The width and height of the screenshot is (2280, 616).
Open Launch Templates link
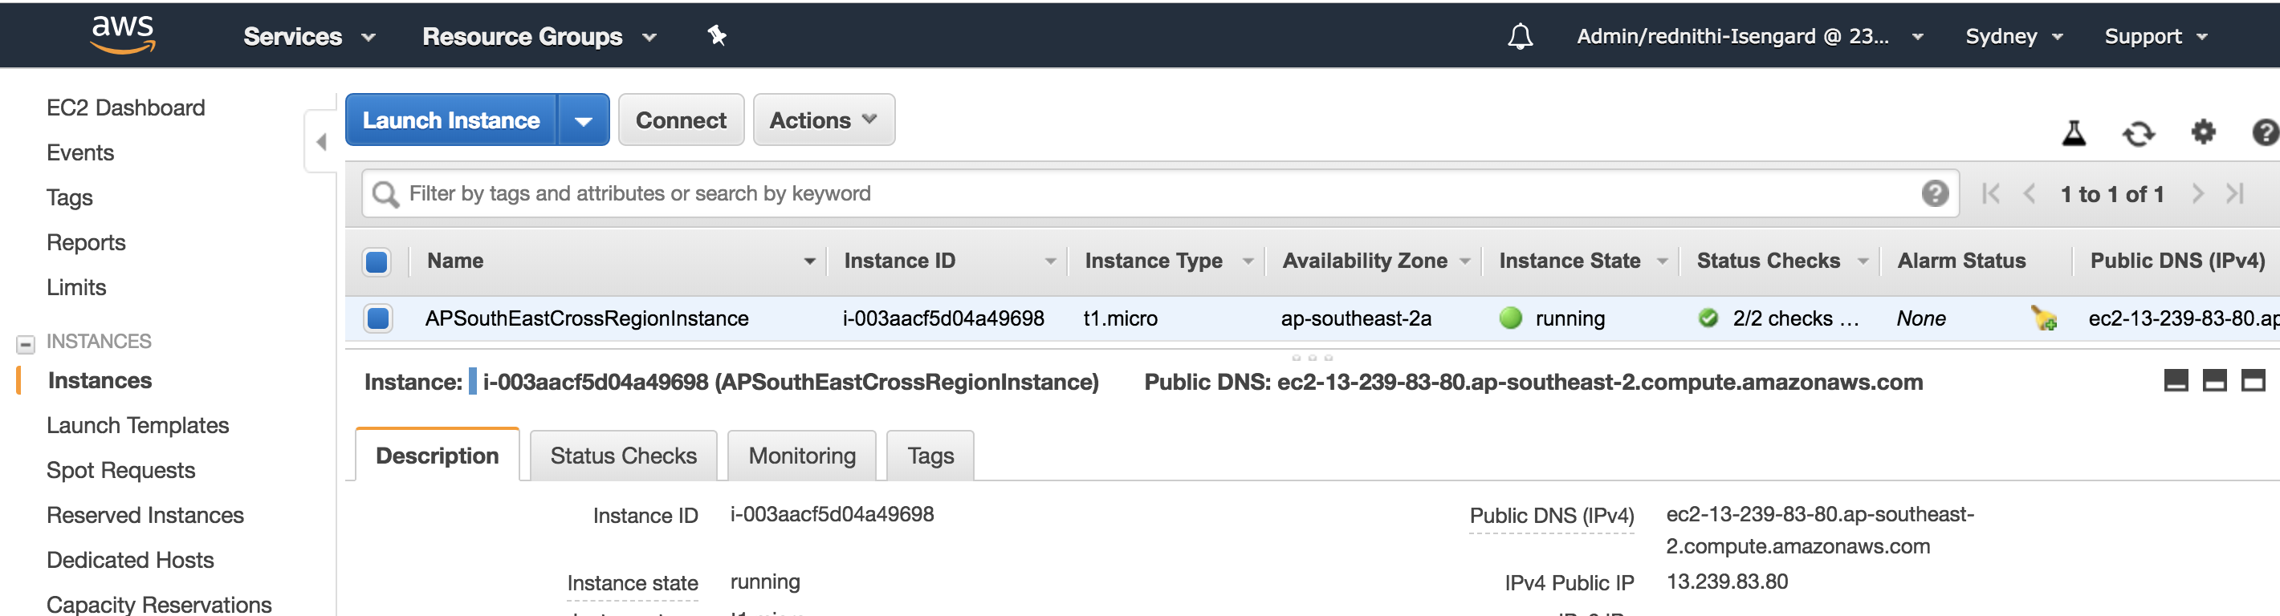(x=137, y=426)
